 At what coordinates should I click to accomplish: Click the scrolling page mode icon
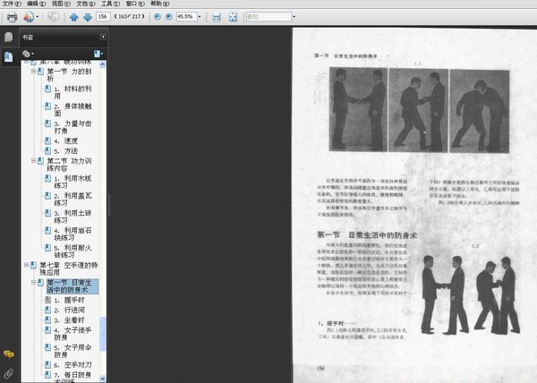[217, 17]
